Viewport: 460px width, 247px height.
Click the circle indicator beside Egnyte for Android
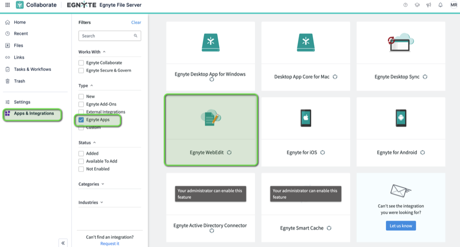tap(422, 152)
